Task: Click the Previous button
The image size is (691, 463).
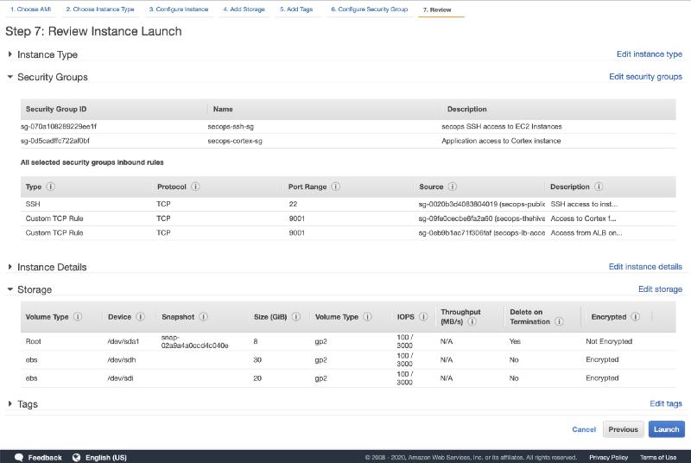Action: (x=623, y=429)
